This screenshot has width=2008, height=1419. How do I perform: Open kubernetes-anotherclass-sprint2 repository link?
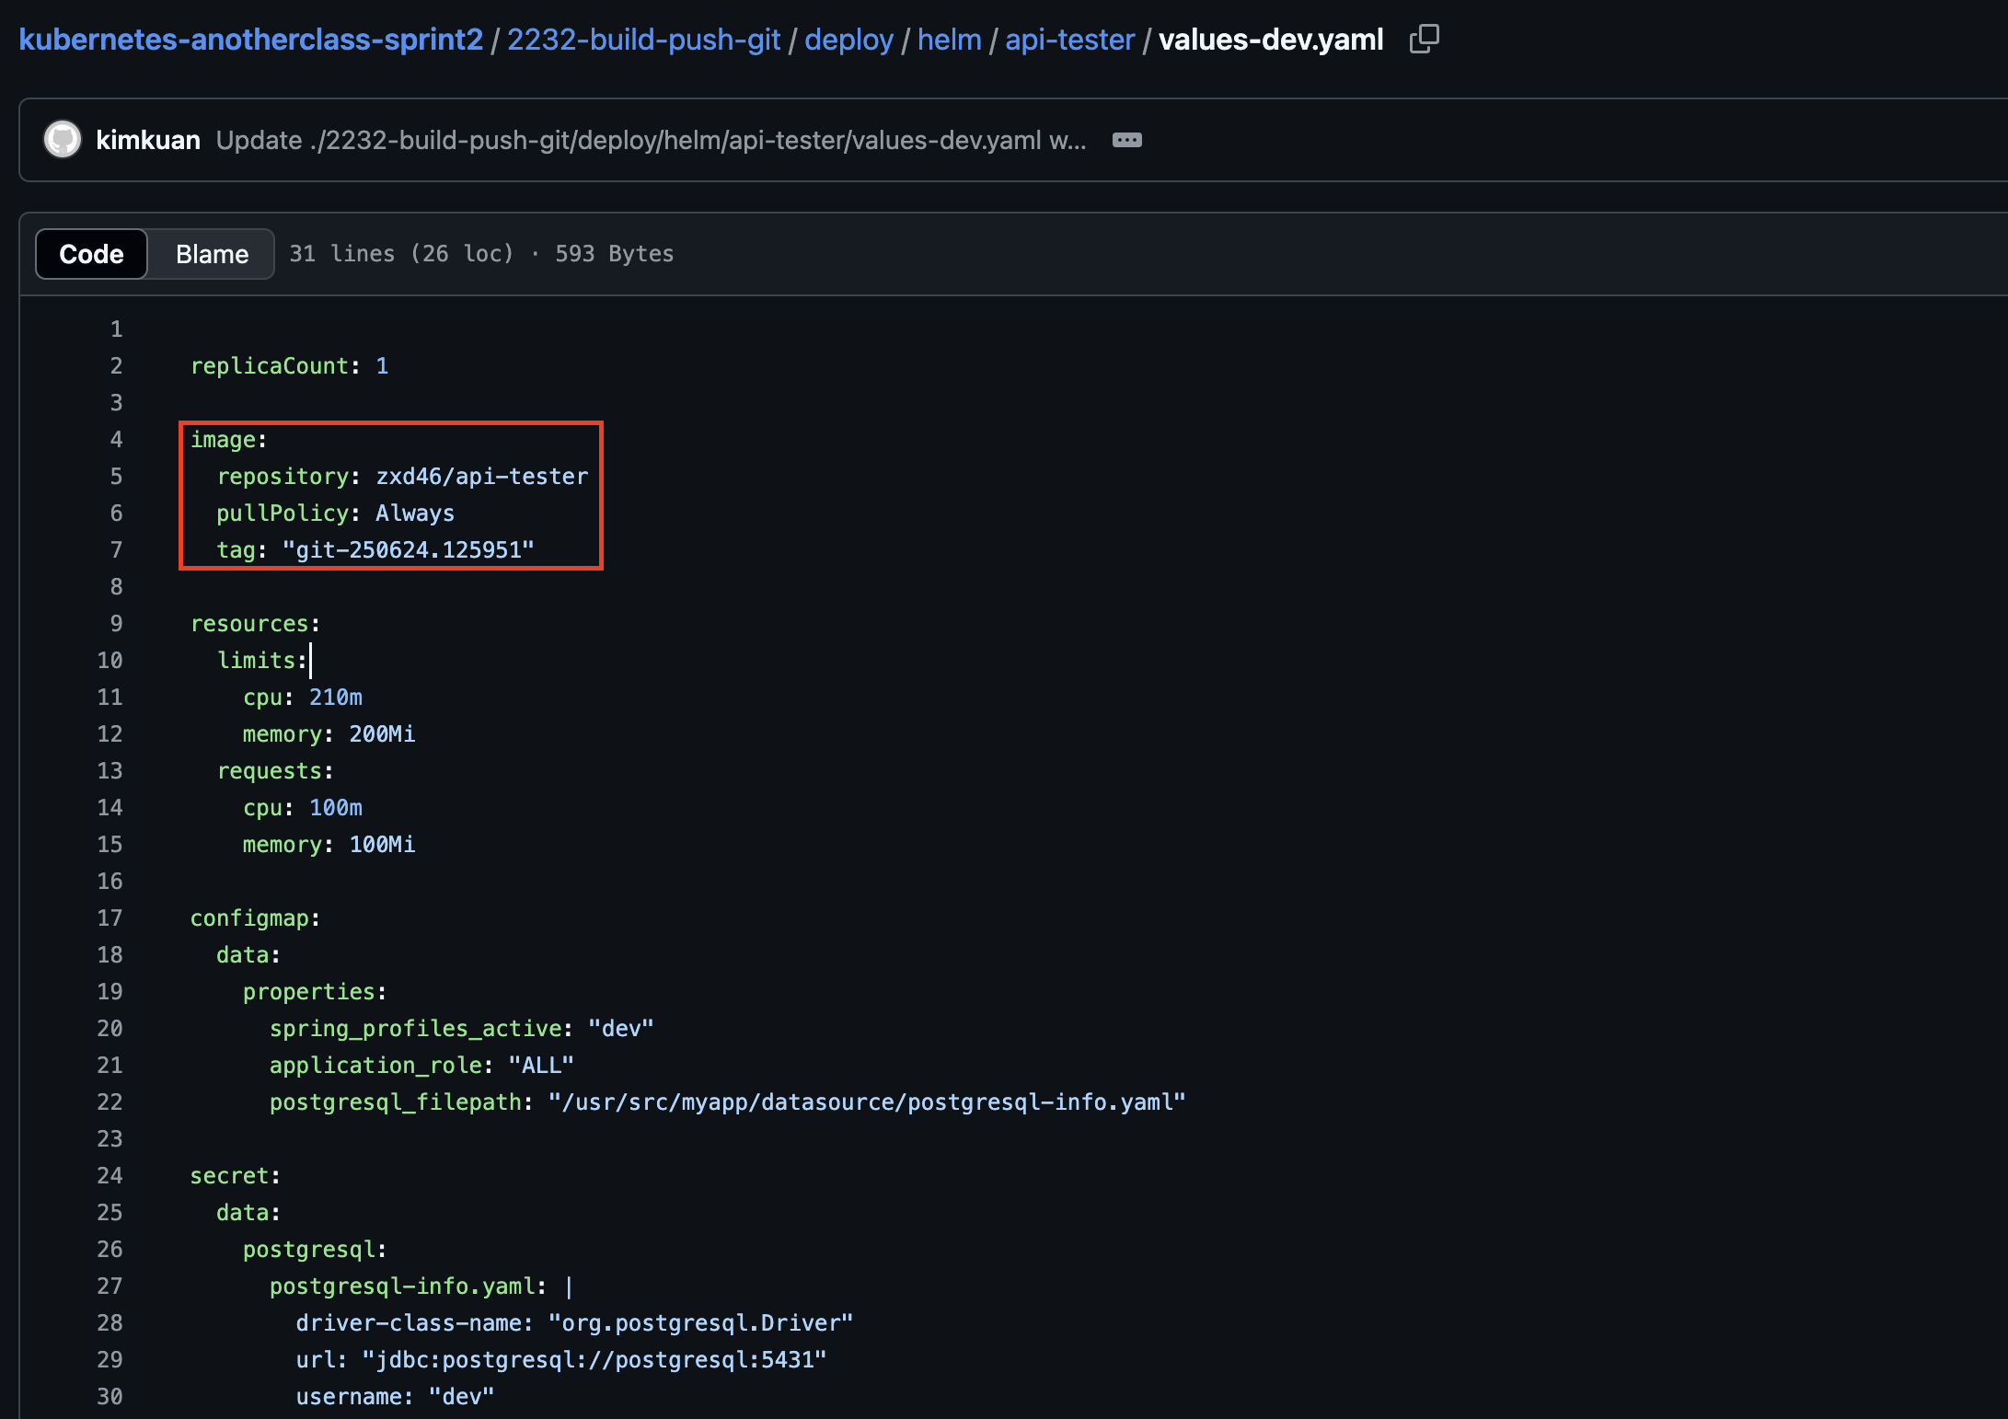tap(250, 40)
